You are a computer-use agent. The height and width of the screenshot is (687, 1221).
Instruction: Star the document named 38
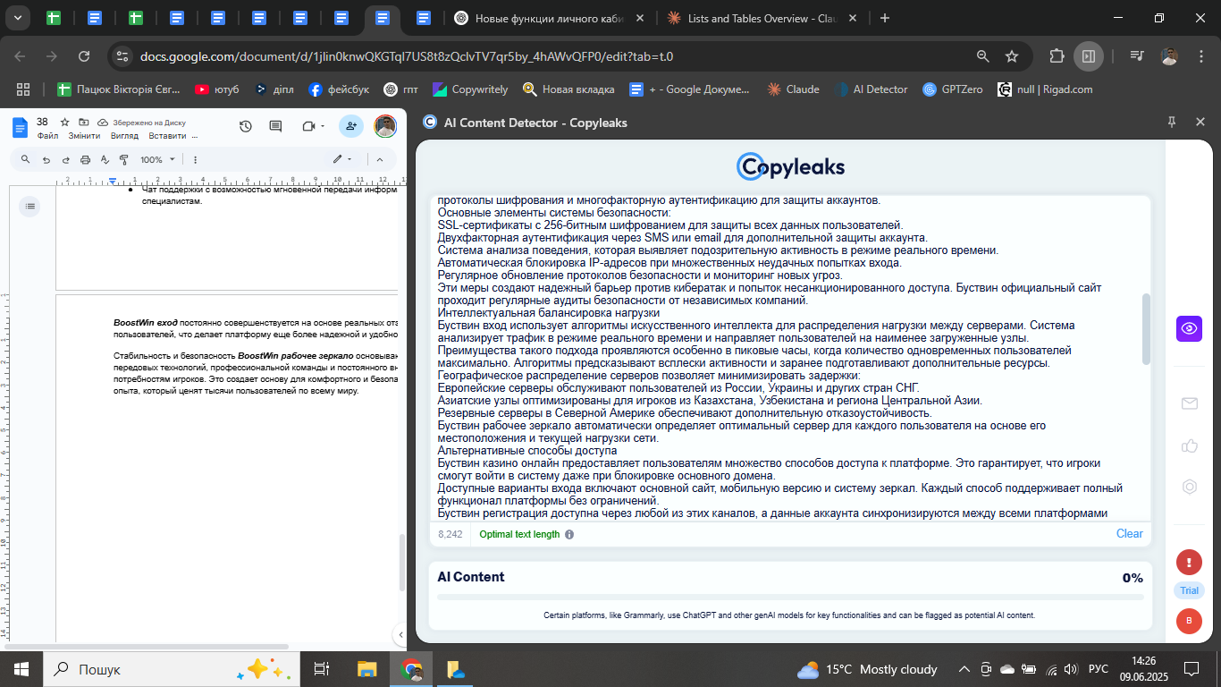click(64, 122)
